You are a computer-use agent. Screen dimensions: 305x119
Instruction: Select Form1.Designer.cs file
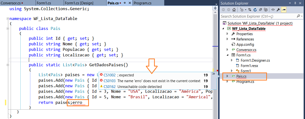point(255,60)
